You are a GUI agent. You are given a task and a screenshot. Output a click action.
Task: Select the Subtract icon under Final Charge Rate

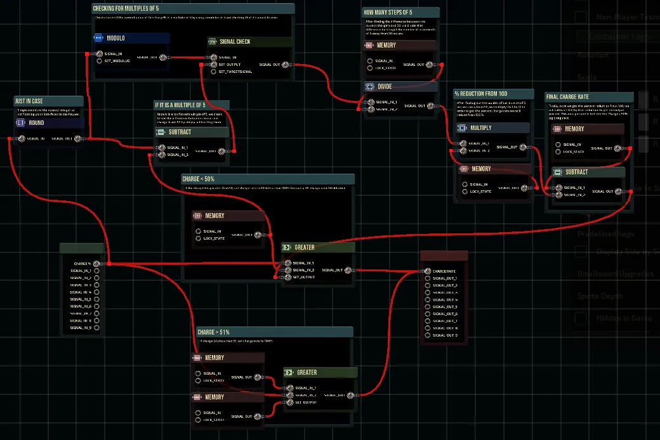(x=557, y=172)
